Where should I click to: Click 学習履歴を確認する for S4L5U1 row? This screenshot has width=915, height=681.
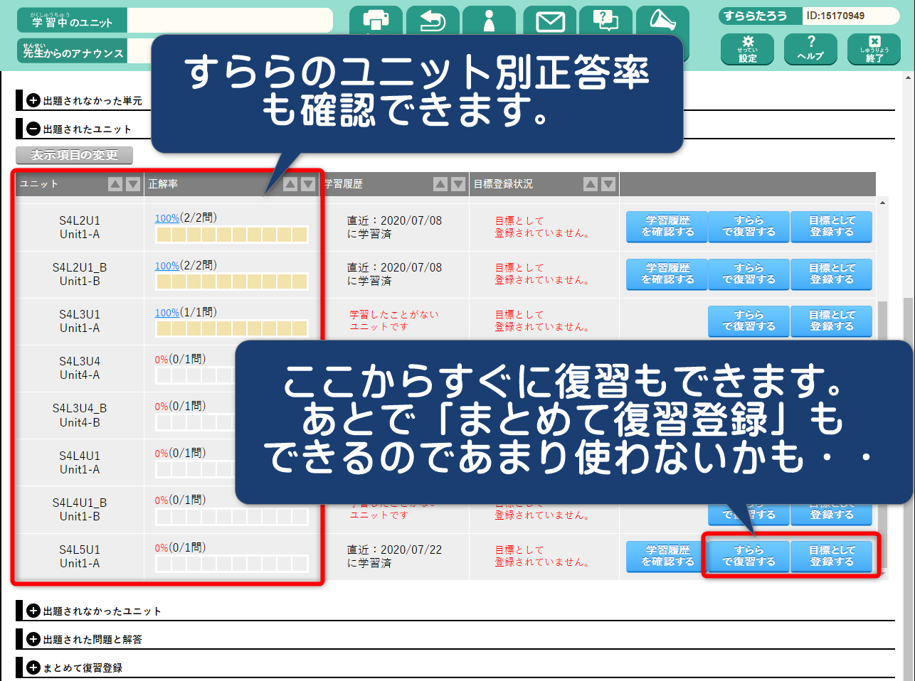[x=667, y=557]
